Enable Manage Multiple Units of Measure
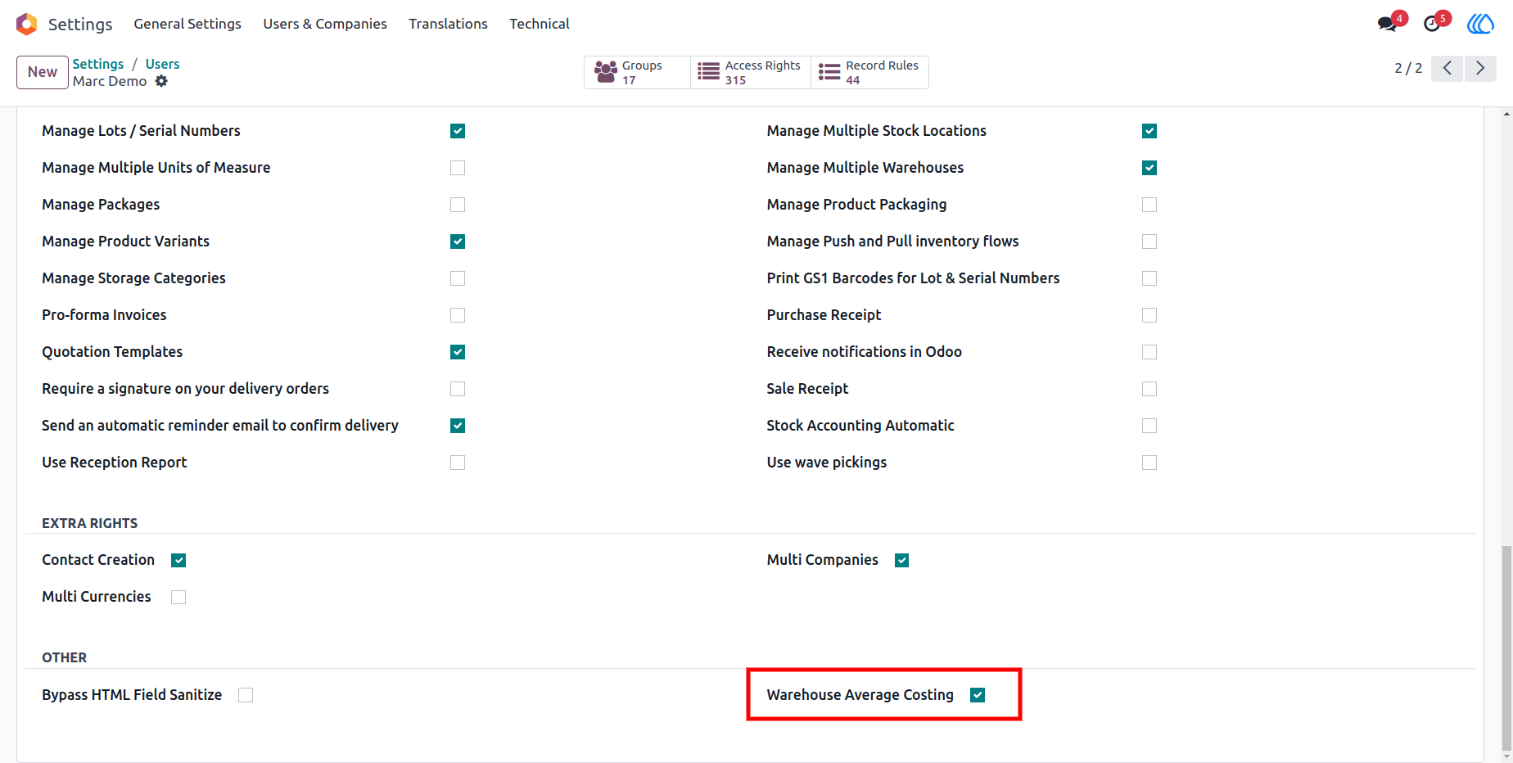1513x763 pixels. click(x=458, y=168)
